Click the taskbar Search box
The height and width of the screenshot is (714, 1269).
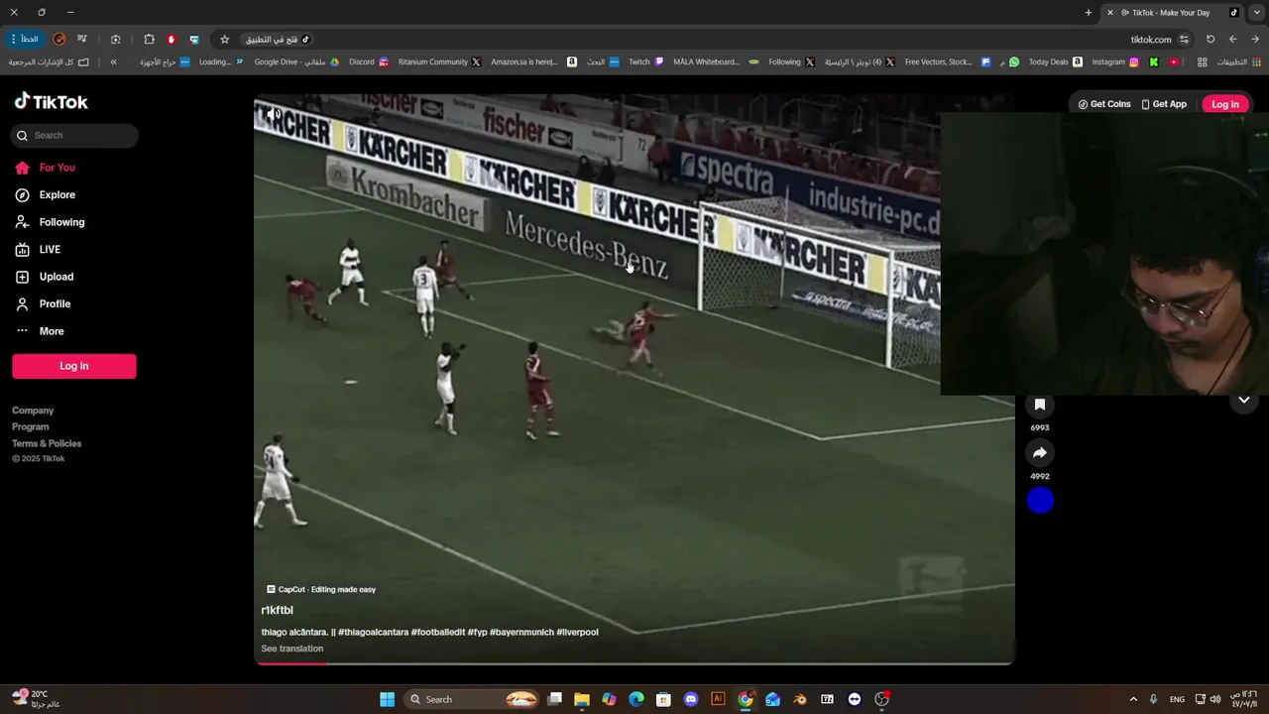(x=473, y=699)
